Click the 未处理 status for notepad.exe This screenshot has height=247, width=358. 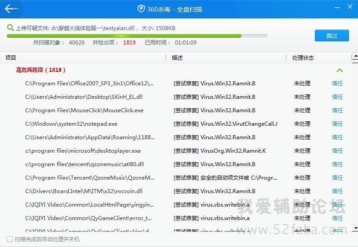click(x=302, y=124)
